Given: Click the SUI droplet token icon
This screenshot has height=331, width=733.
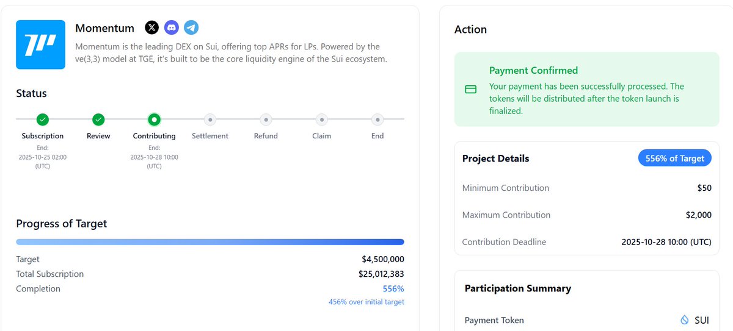Looking at the screenshot, I should click(x=684, y=320).
